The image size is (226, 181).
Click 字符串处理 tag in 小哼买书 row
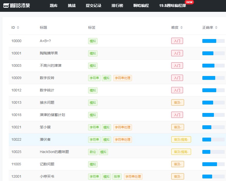click(133, 177)
